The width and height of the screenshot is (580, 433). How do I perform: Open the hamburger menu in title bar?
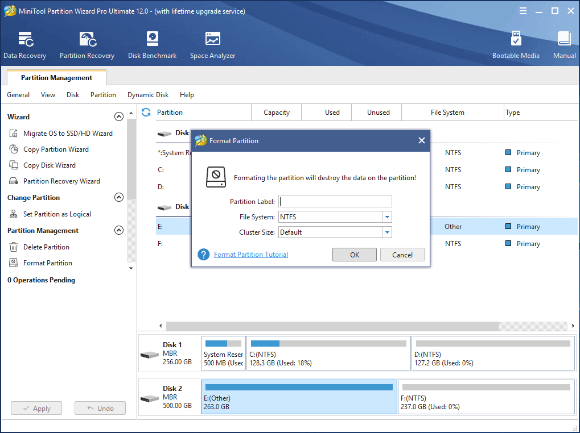click(x=523, y=10)
